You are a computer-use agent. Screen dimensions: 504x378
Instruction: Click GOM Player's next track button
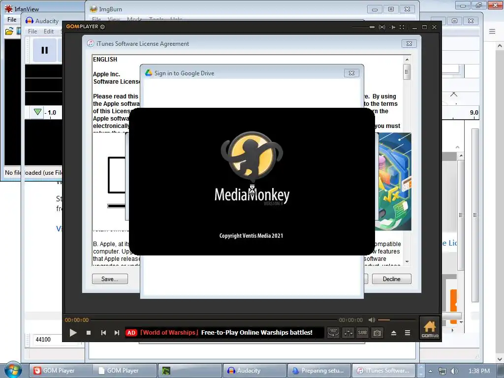[x=117, y=333]
